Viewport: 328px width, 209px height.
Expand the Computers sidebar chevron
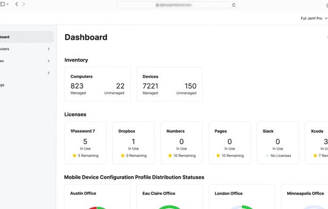coord(48,49)
